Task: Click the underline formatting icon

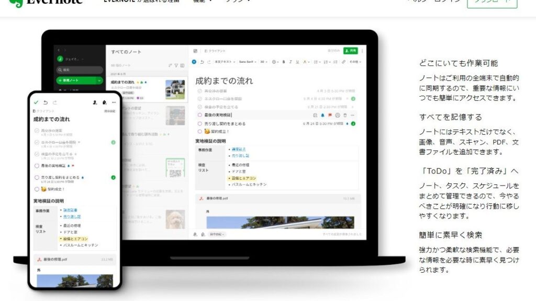Action: pos(297,62)
